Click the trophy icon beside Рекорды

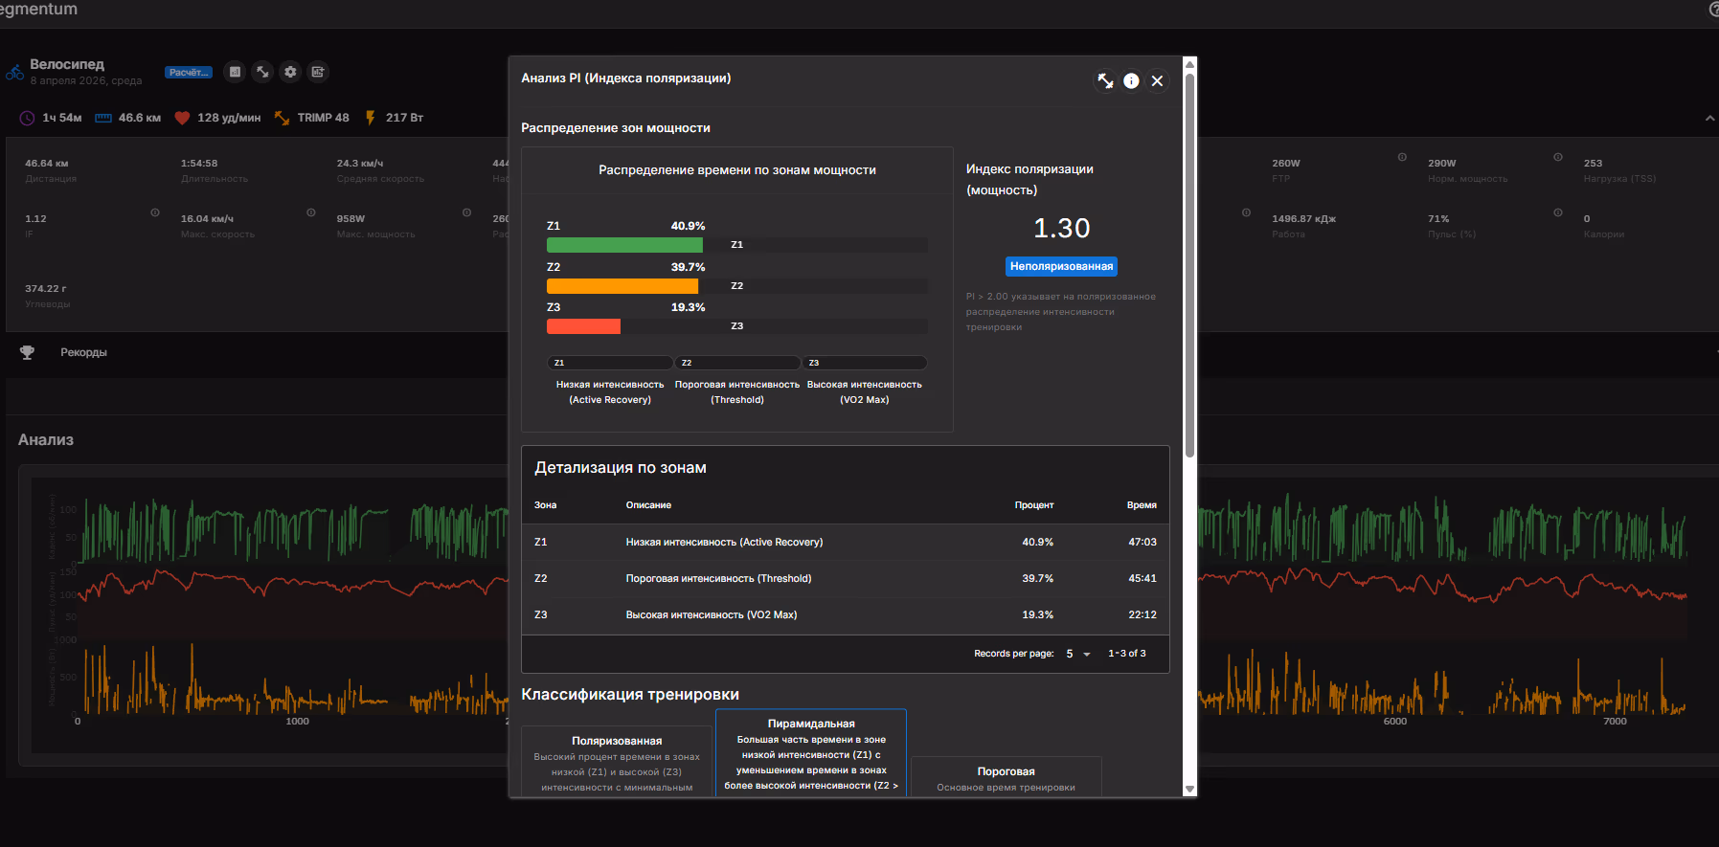pyautogui.click(x=27, y=352)
